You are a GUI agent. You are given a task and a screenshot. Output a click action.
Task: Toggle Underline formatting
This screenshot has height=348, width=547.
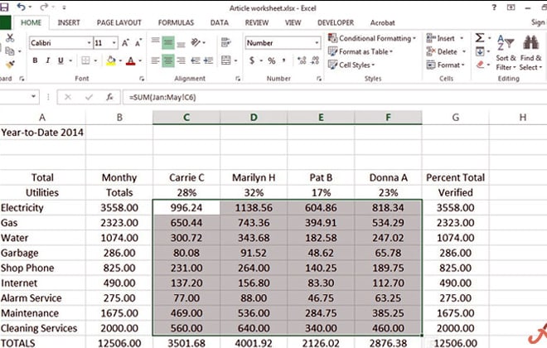(x=61, y=60)
